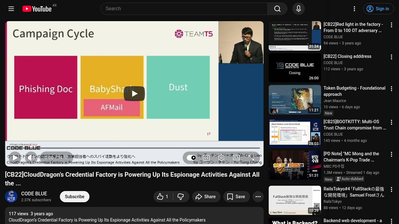Open options for Red light in the factory
399x224 pixels.
(392, 25)
